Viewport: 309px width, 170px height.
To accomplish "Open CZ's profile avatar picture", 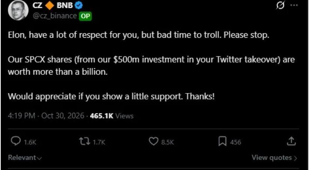I will click(18, 10).
